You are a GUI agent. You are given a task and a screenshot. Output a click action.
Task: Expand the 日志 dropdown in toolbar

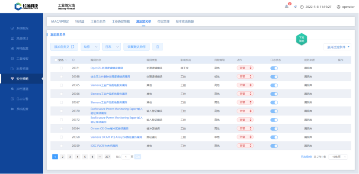(112, 47)
